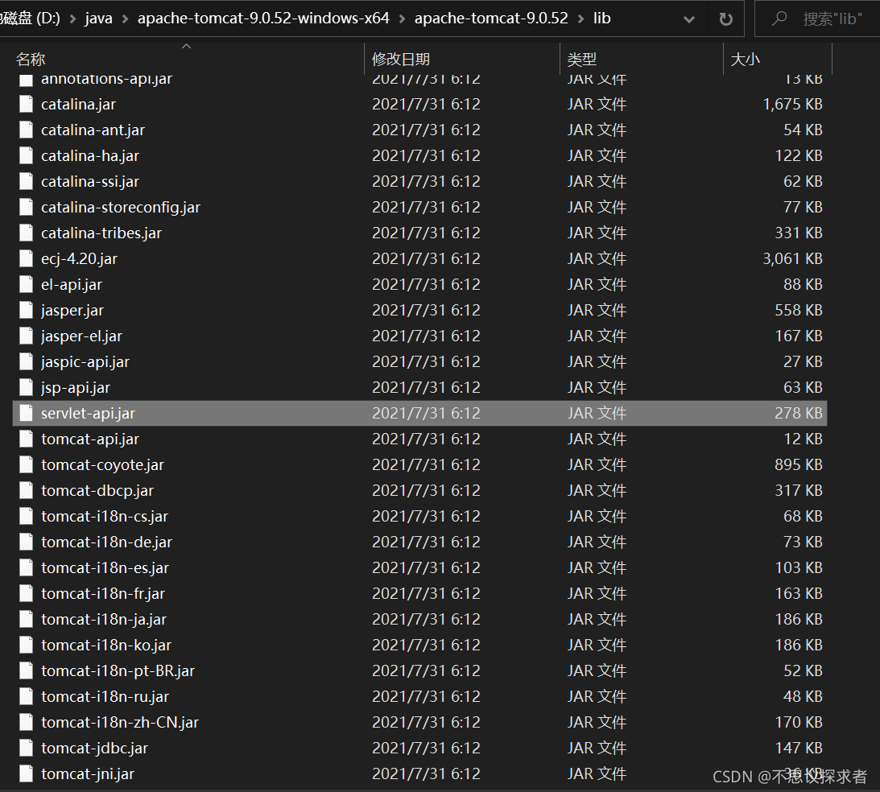Click the el-api.jar file icon
The height and width of the screenshot is (792, 880).
tap(26, 284)
